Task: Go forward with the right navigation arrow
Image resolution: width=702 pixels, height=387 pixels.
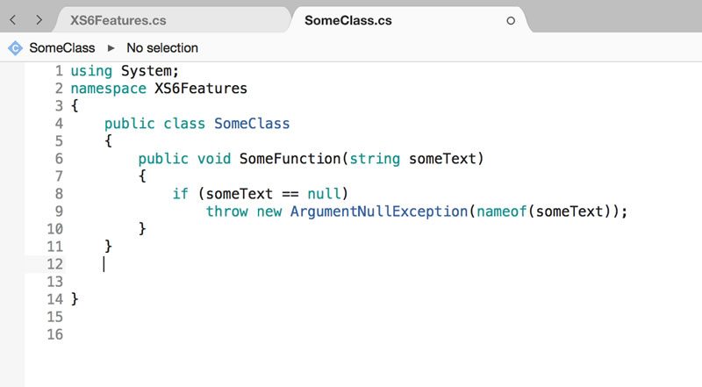Action: (39, 19)
